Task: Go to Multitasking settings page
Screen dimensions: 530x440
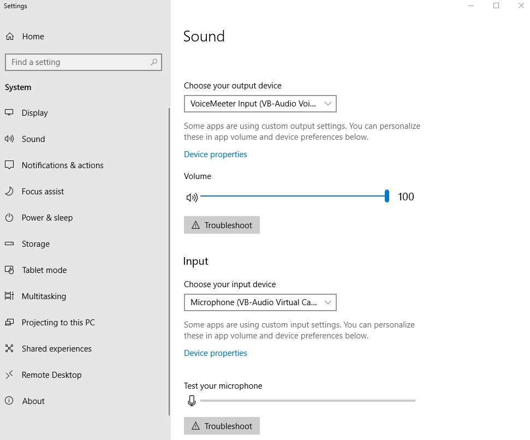Action: [x=44, y=296]
